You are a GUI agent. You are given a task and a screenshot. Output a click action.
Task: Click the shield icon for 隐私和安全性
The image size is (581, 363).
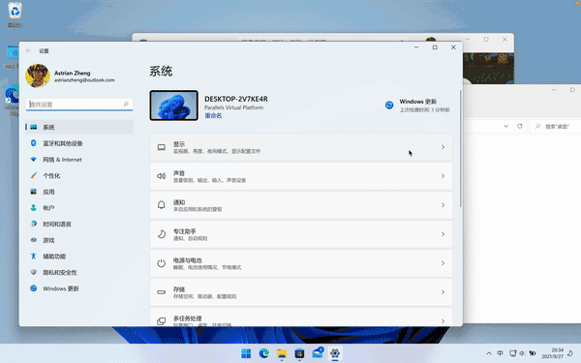click(33, 272)
